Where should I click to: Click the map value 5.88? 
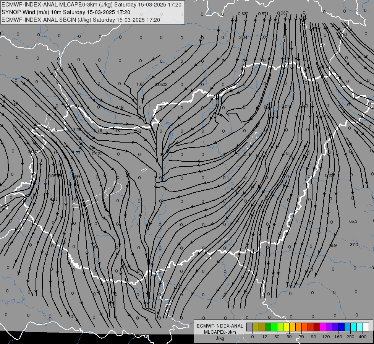coord(98,130)
